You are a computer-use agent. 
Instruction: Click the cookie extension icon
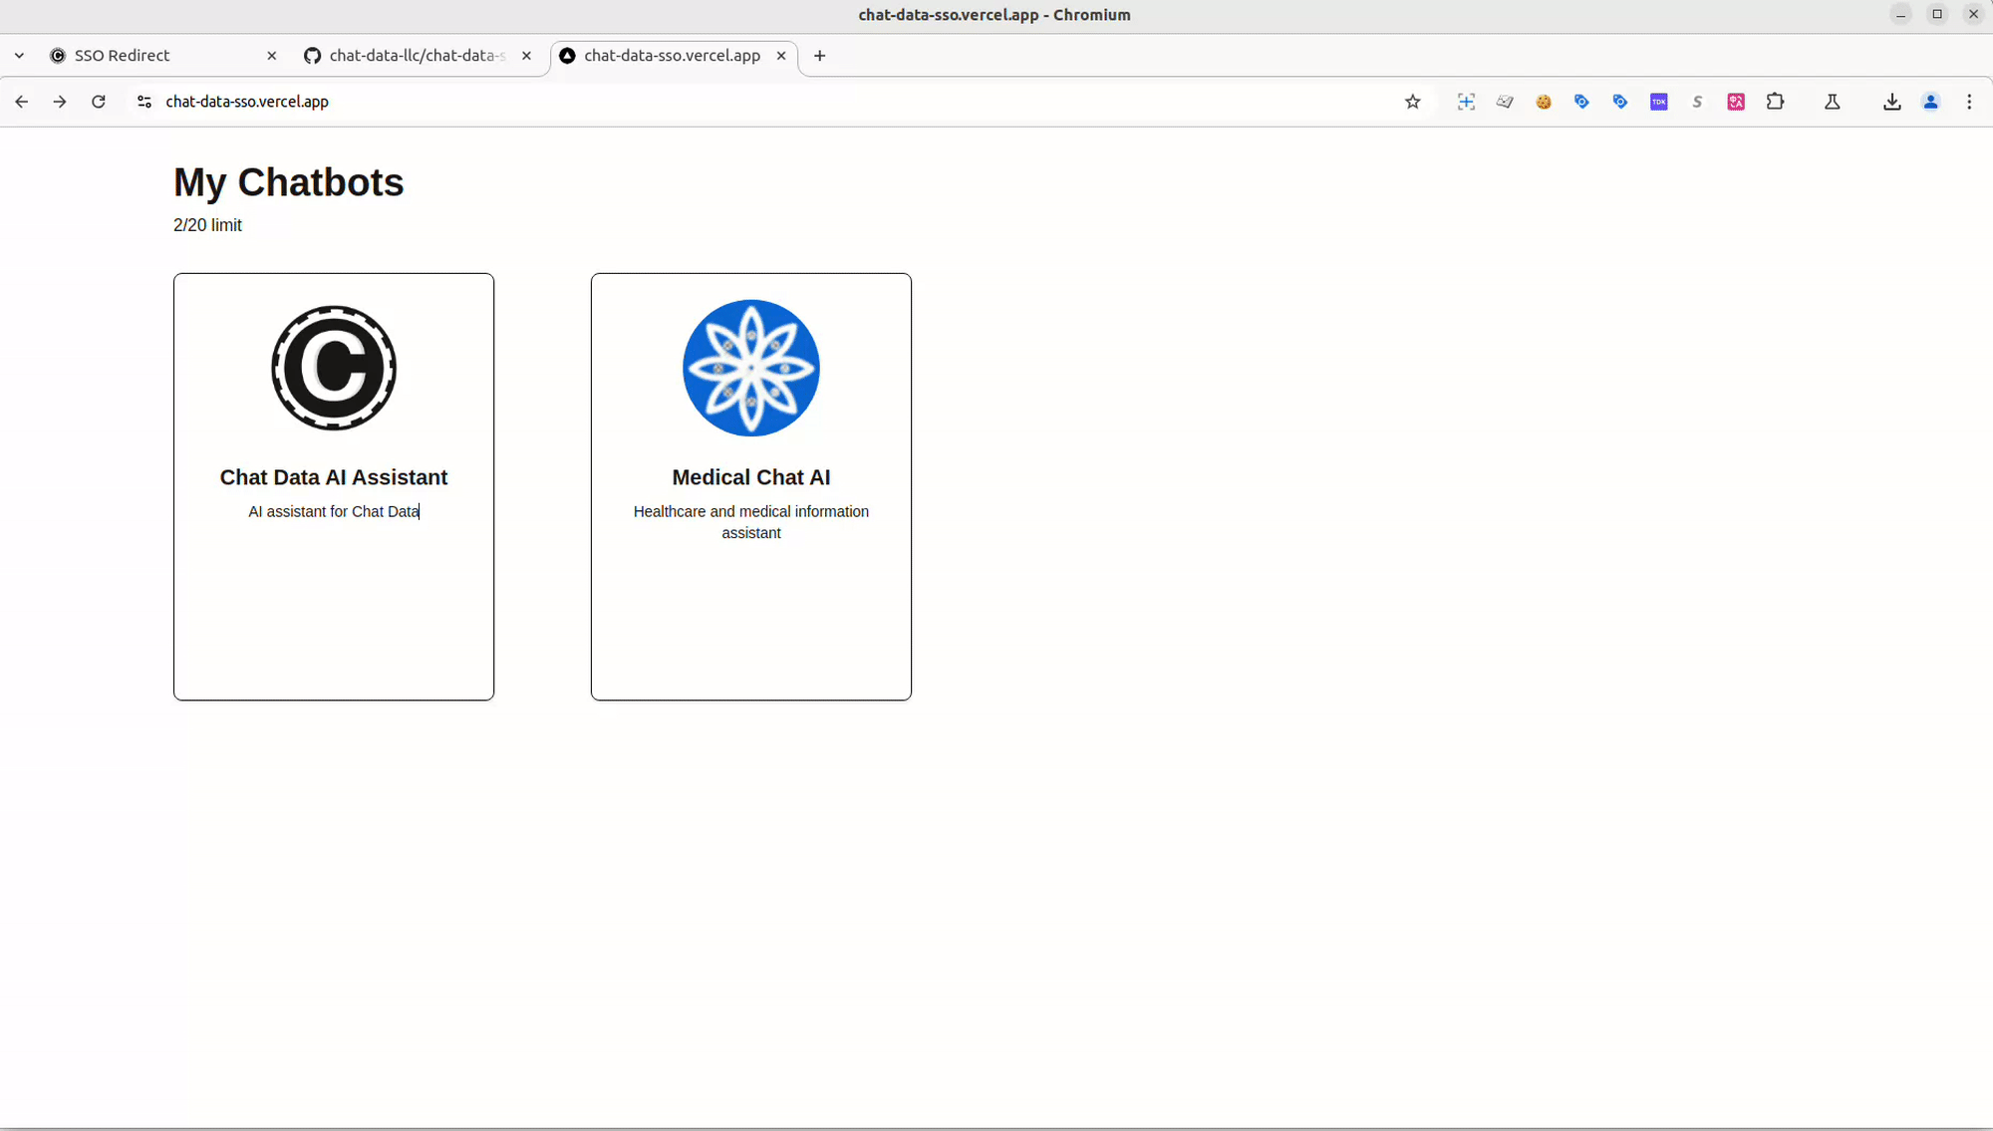[x=1544, y=102]
